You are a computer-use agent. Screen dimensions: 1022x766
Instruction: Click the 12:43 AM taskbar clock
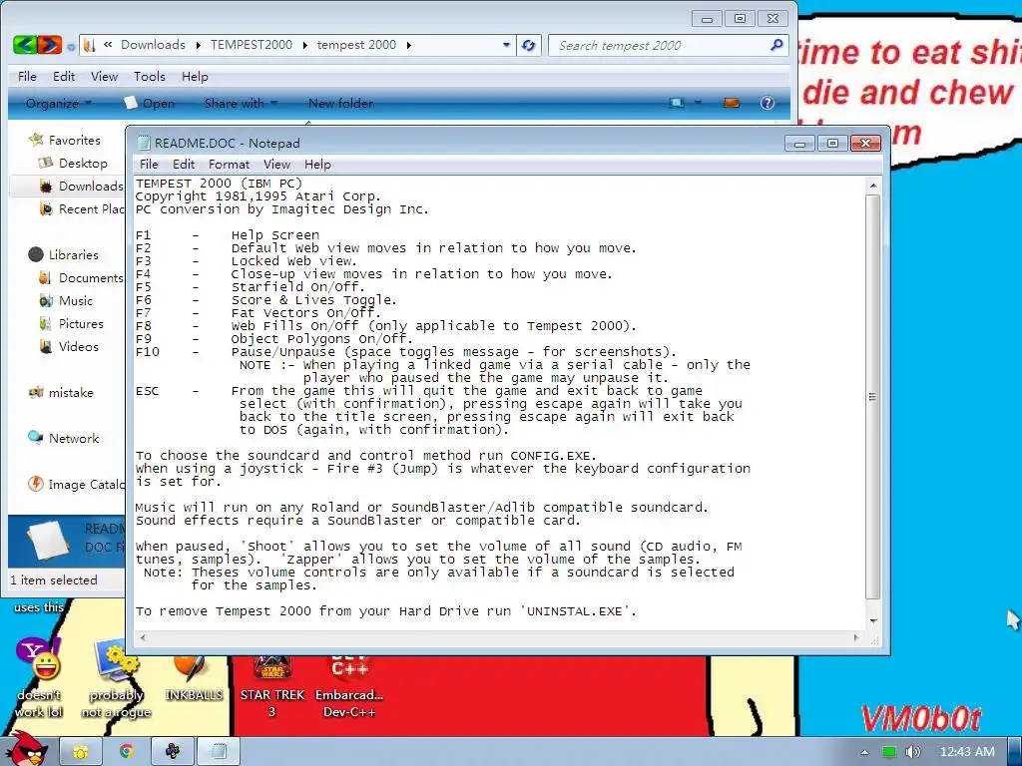(967, 752)
